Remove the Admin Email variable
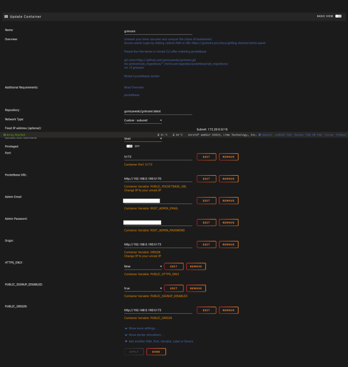 [x=229, y=201]
